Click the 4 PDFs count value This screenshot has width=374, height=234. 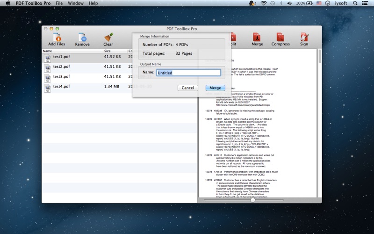click(182, 44)
